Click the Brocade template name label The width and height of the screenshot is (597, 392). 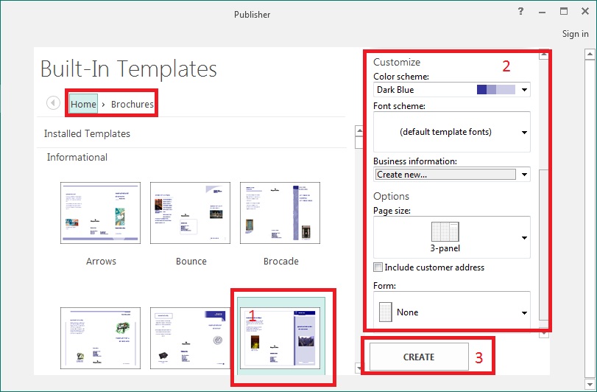[x=281, y=262]
